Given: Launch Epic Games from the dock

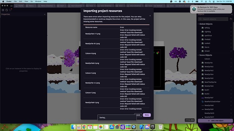Looking at the screenshot, I should tap(153, 127).
